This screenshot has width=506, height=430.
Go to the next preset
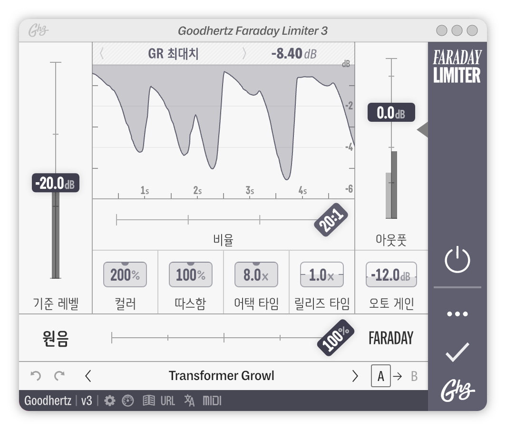pos(355,376)
